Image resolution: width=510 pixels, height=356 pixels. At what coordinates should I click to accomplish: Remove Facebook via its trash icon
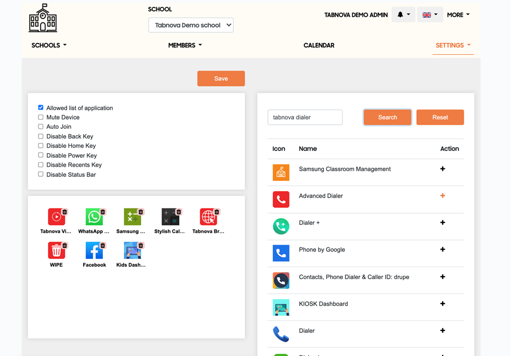click(x=103, y=245)
